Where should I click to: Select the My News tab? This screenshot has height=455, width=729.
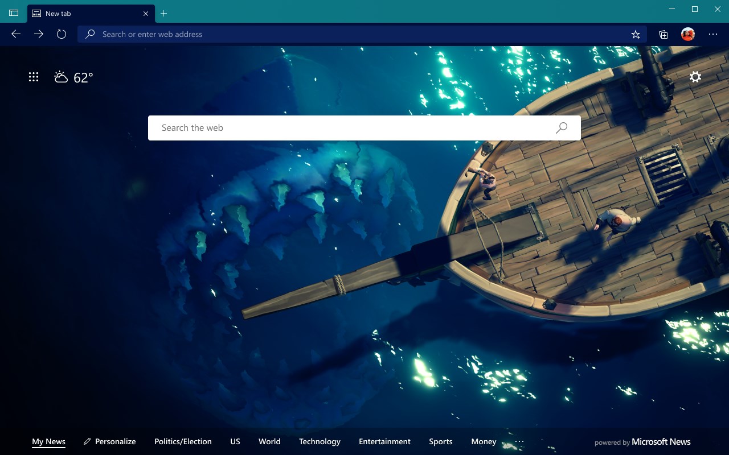tap(49, 441)
